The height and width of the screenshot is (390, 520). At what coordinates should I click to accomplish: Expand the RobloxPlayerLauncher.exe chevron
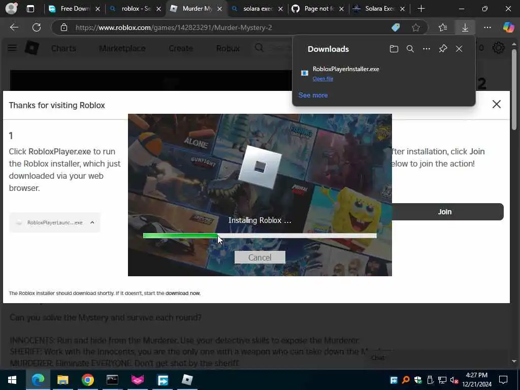pos(92,222)
